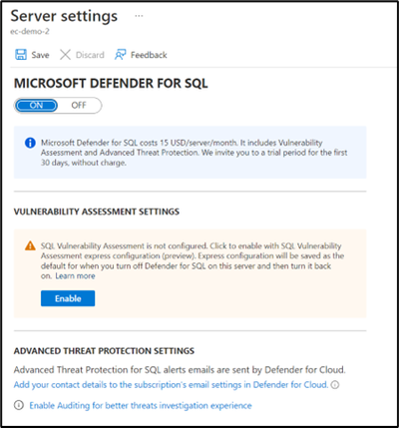
Task: Open Enable Auditing for better threats link
Action: 141,406
